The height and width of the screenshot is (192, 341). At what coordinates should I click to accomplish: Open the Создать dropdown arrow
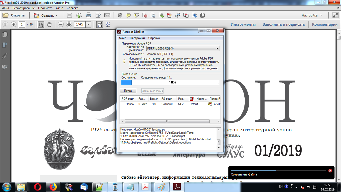pos(56,15)
